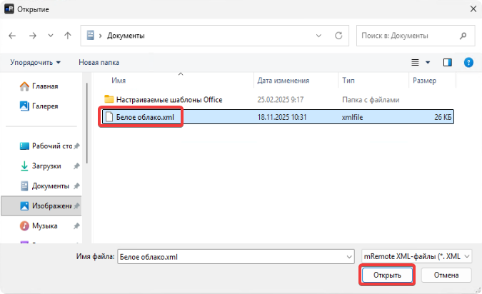Image resolution: width=482 pixels, height=294 pixels.
Task: Expand the file name dropdown arrow
Action: (x=348, y=256)
